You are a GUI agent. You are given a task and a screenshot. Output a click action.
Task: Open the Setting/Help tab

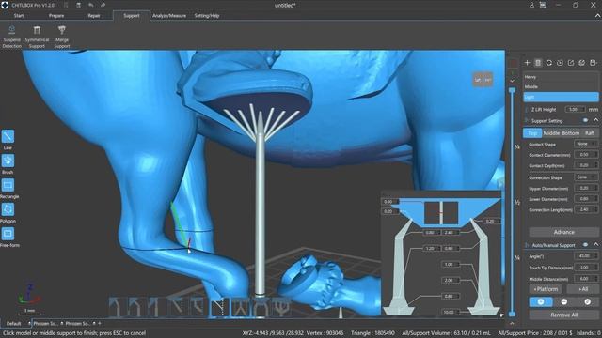point(207,16)
